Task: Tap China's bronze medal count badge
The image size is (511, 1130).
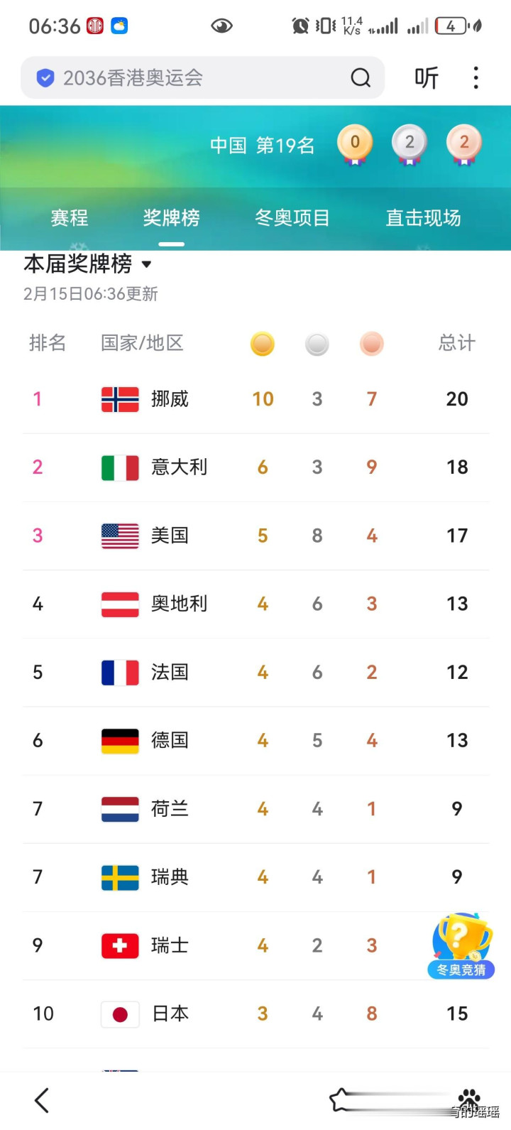Action: coord(463,144)
